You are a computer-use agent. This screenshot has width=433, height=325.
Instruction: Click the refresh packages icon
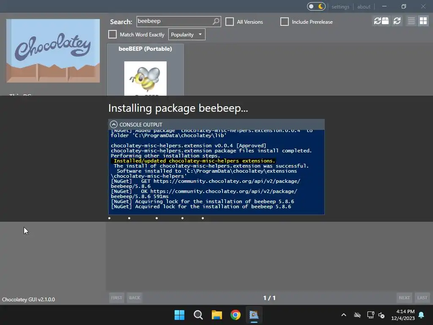[397, 21]
